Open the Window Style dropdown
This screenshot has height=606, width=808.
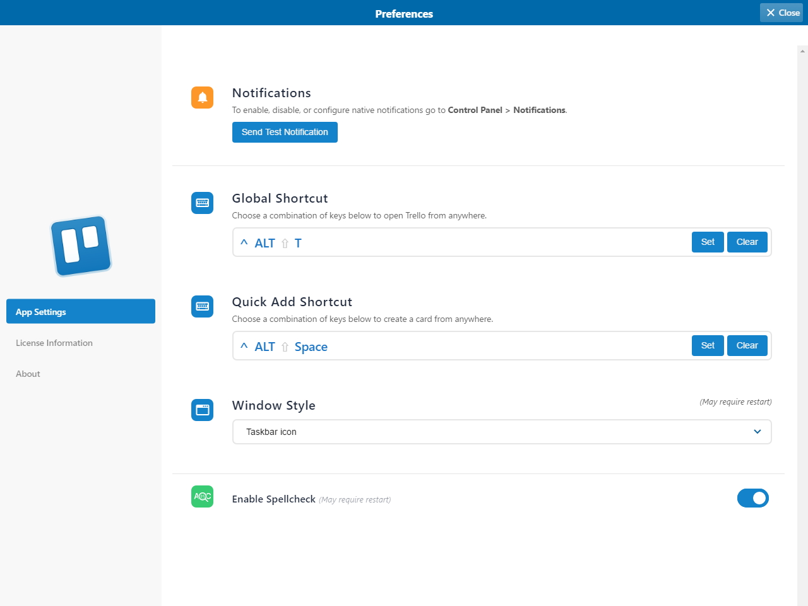[x=502, y=432]
